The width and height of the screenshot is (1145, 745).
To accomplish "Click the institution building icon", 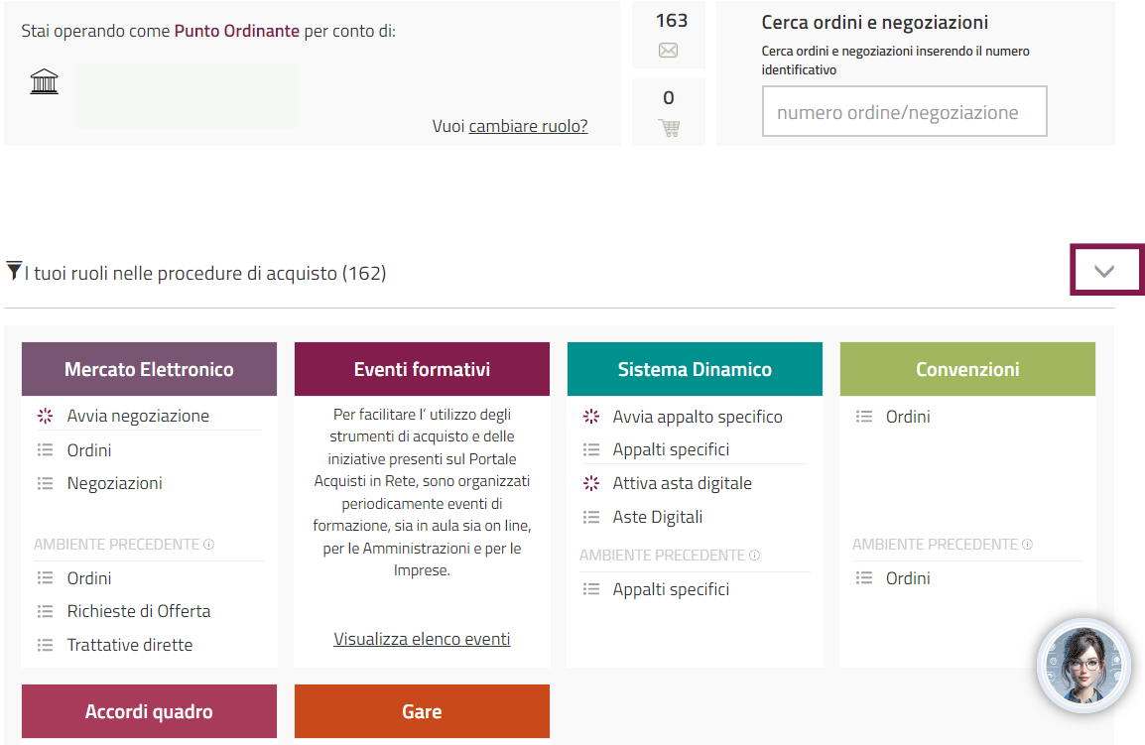I will [45, 82].
